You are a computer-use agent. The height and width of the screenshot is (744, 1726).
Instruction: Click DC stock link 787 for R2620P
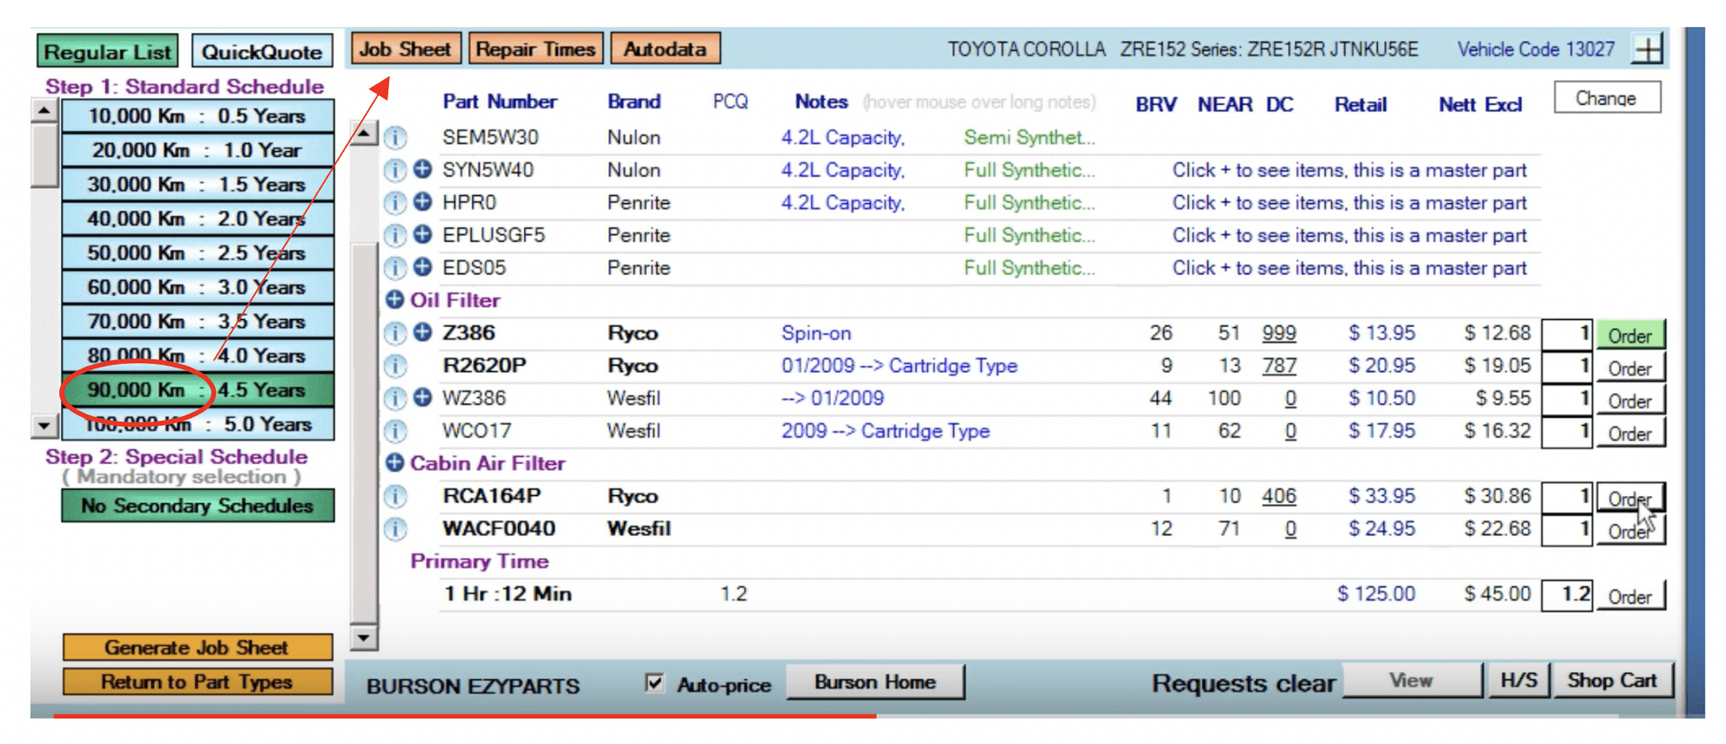point(1278,366)
